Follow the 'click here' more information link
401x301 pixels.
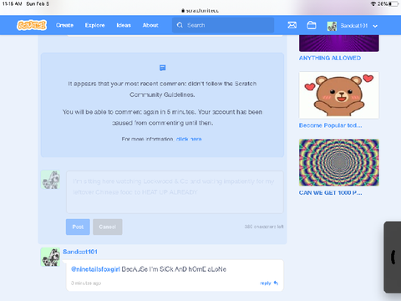pos(189,139)
